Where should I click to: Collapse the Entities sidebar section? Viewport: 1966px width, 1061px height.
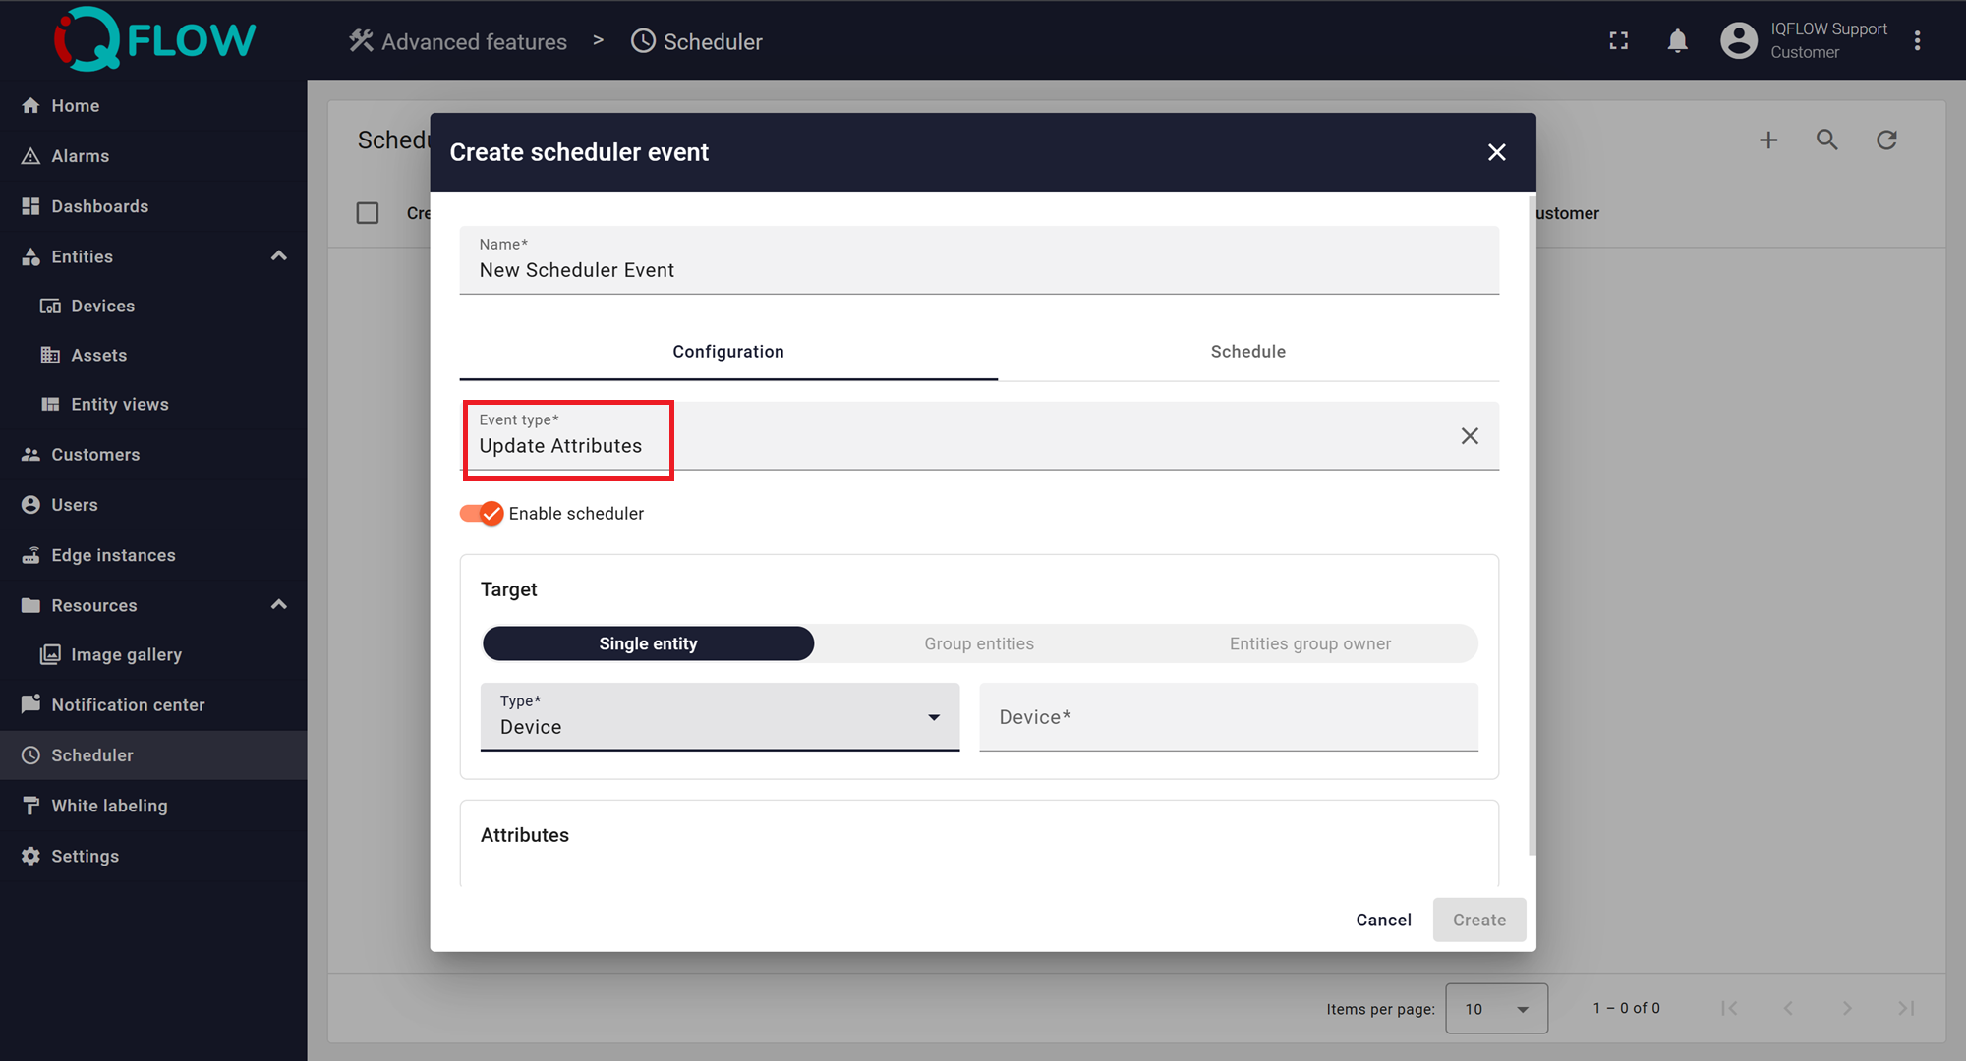coord(278,256)
